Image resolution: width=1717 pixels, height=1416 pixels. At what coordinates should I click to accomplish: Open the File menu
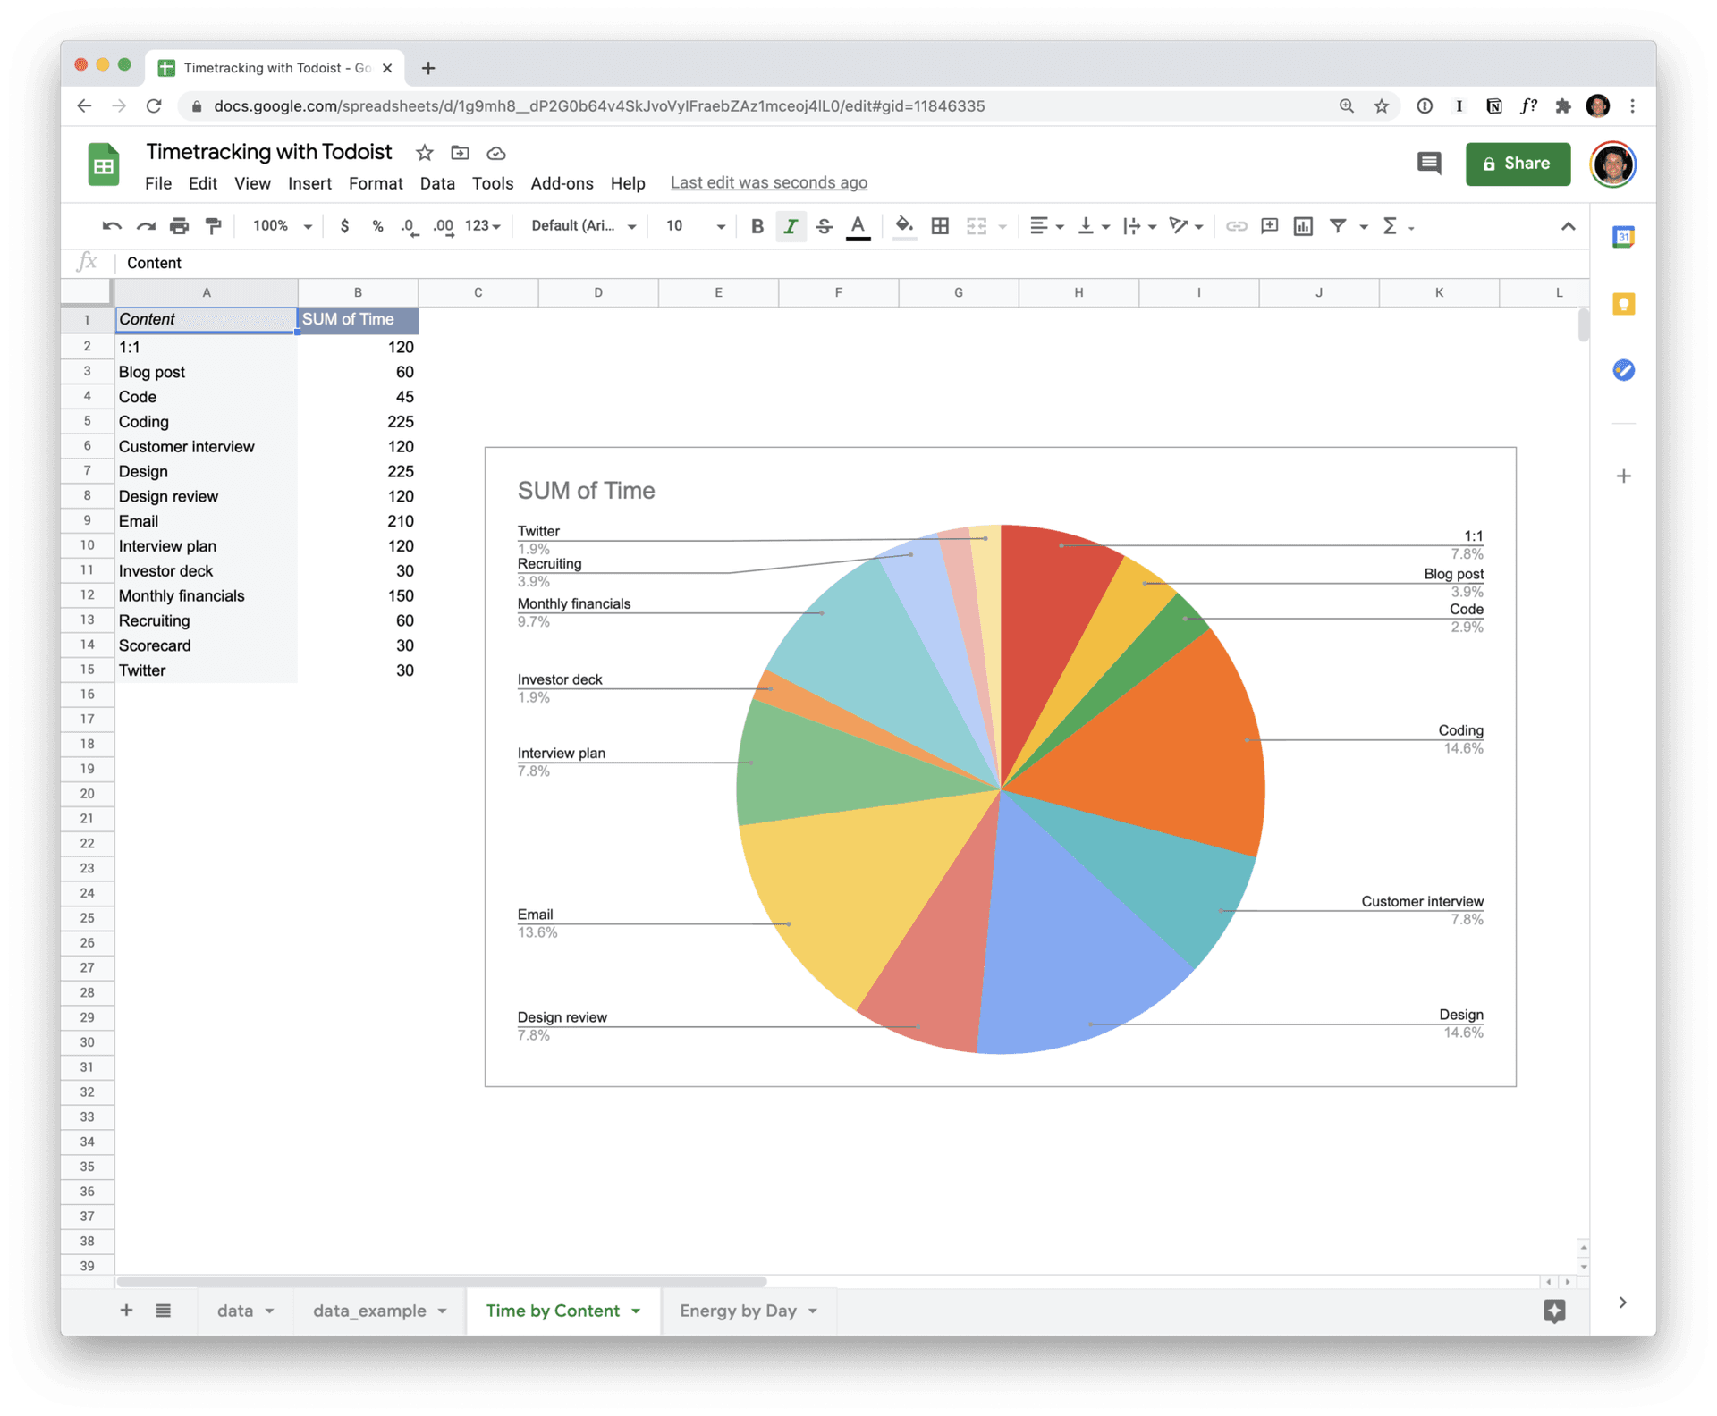[x=158, y=183]
